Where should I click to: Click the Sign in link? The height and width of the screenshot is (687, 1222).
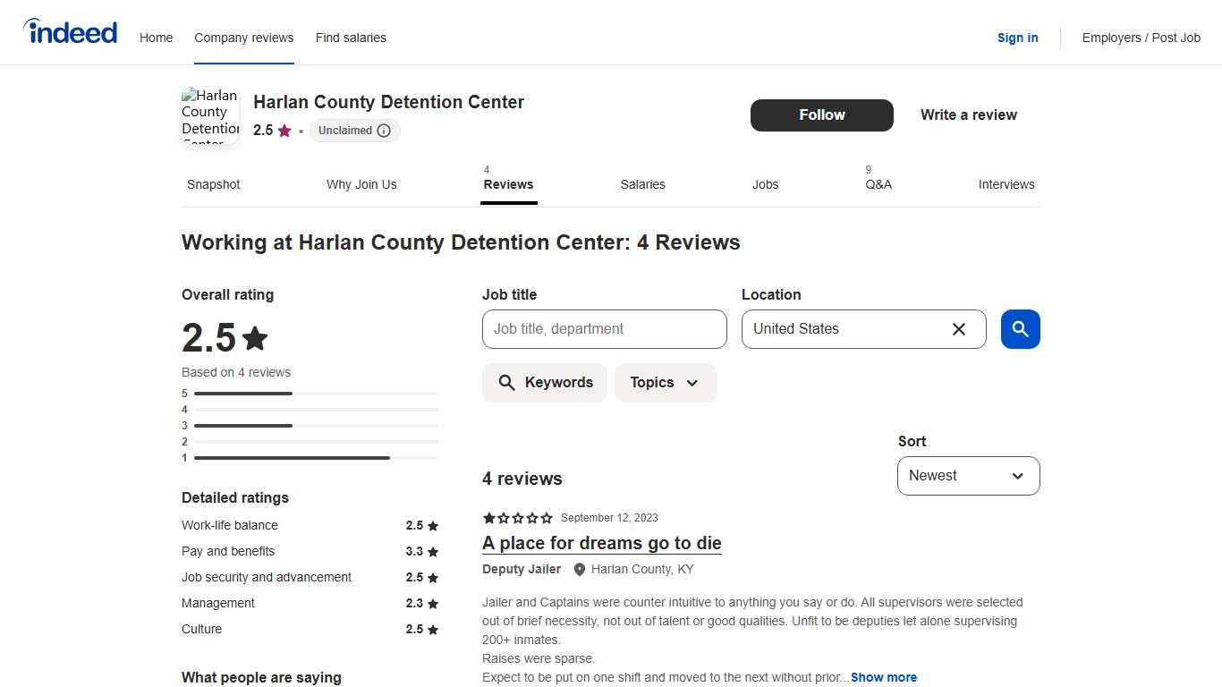(1017, 38)
